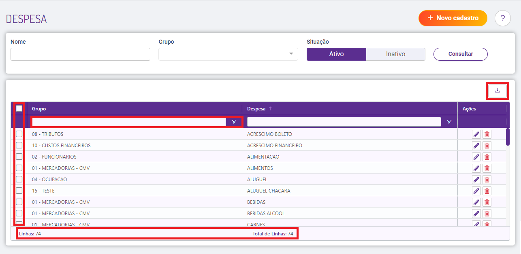521x254 pixels.
Task: Click the Novo cadastro button
Action: tap(453, 18)
